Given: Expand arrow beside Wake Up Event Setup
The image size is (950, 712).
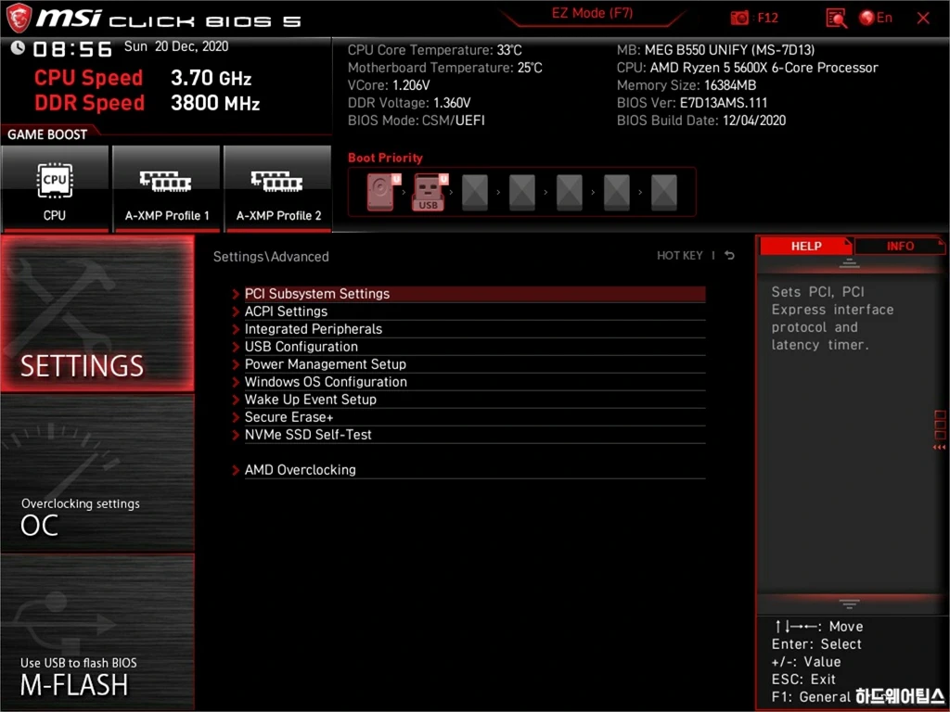Looking at the screenshot, I should pyautogui.click(x=236, y=400).
